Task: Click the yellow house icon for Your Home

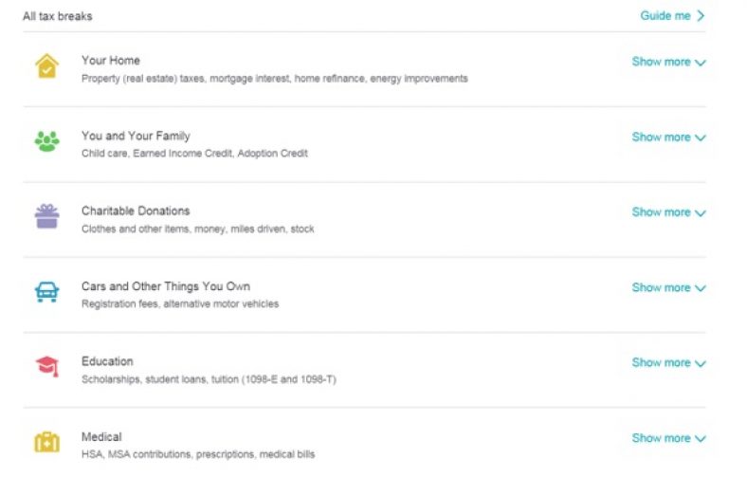Action: coord(46,66)
